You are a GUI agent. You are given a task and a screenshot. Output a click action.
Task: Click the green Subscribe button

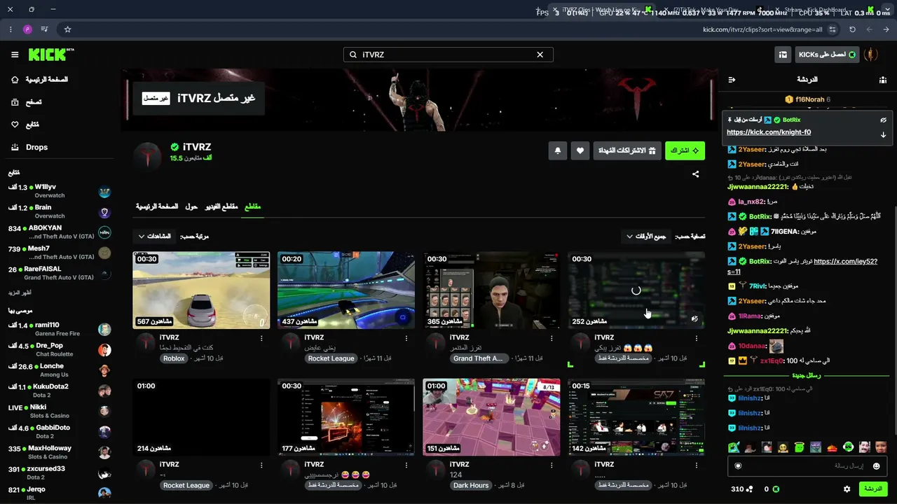[685, 150]
